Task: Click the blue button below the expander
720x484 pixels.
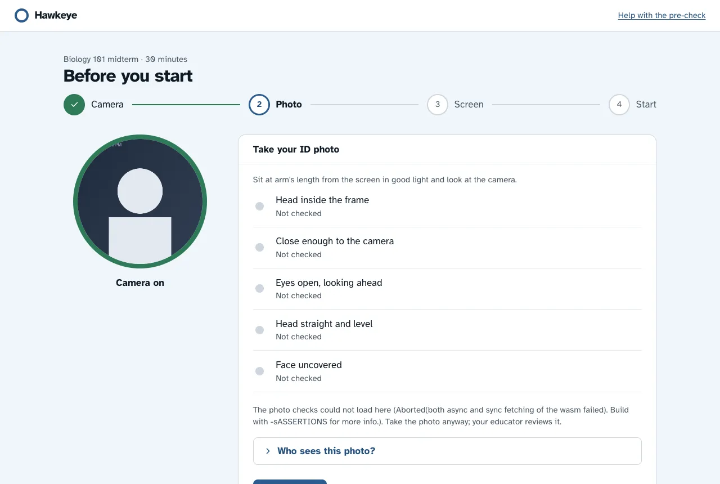Action: tap(290, 482)
